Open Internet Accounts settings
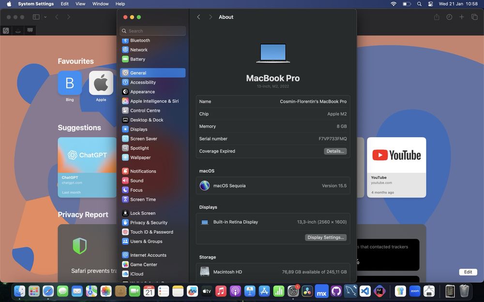The width and height of the screenshot is (484, 302). (x=152, y=255)
